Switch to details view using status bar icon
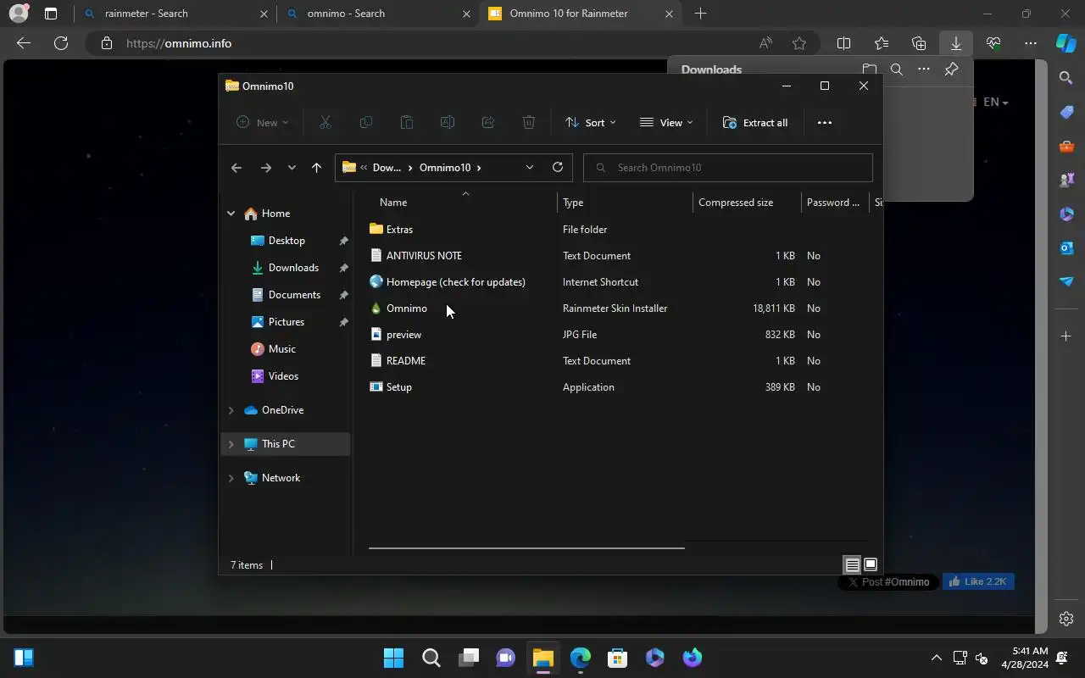 coord(852,564)
